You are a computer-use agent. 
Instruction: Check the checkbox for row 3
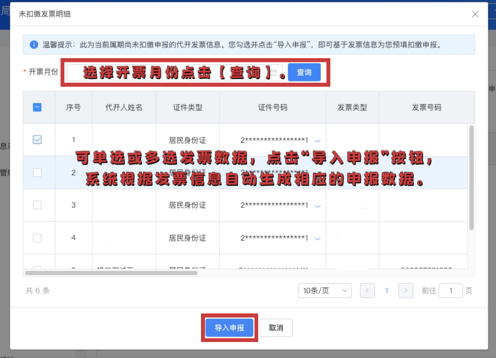point(37,204)
